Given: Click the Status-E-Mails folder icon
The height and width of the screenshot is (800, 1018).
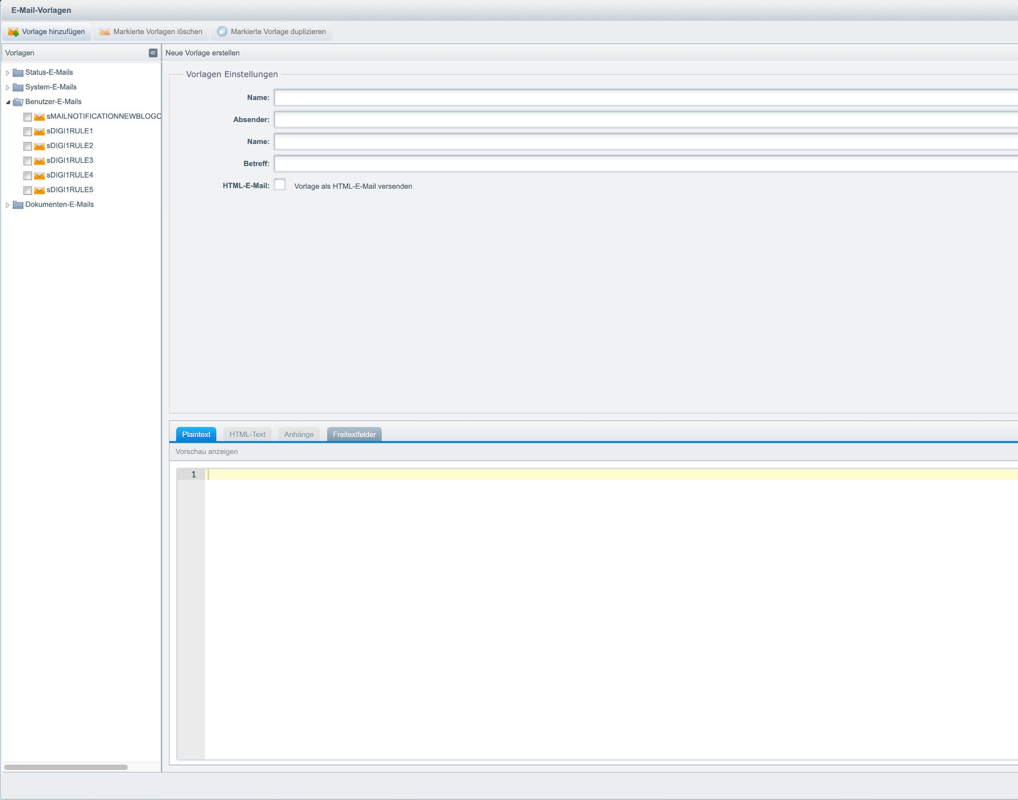Looking at the screenshot, I should tap(18, 72).
